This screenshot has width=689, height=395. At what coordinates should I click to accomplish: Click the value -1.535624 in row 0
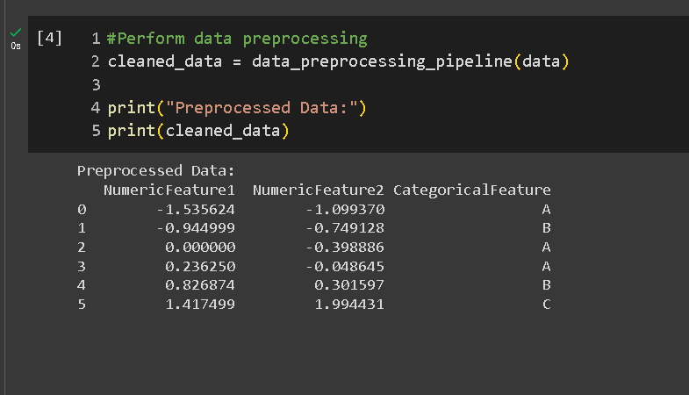click(196, 209)
